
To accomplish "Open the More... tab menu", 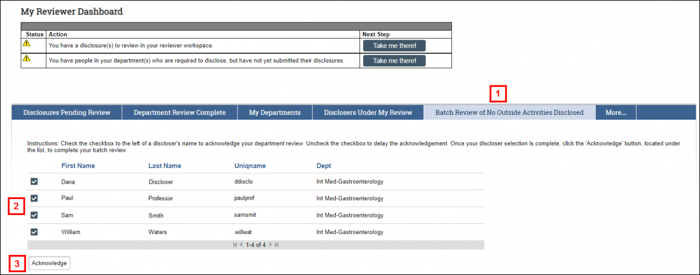I will 616,113.
